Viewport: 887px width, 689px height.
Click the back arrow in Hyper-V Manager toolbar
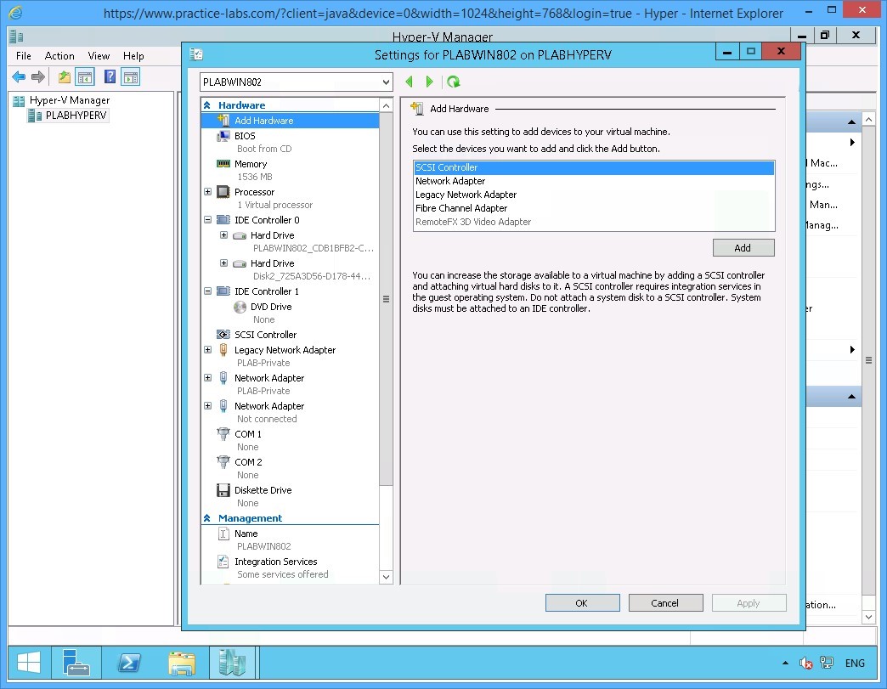tap(17, 76)
